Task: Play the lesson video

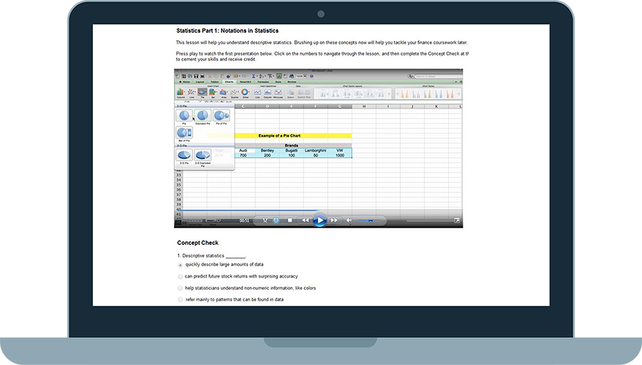Action: pyautogui.click(x=320, y=220)
